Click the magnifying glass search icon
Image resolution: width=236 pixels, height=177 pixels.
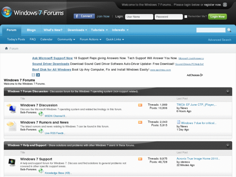click(229, 30)
